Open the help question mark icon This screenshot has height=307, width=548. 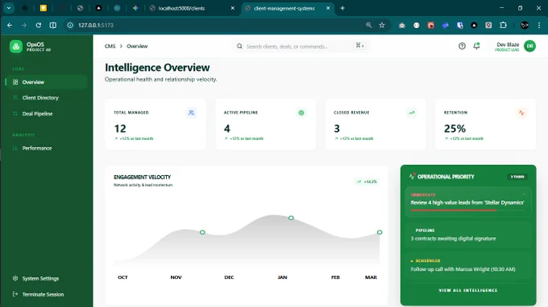[462, 46]
